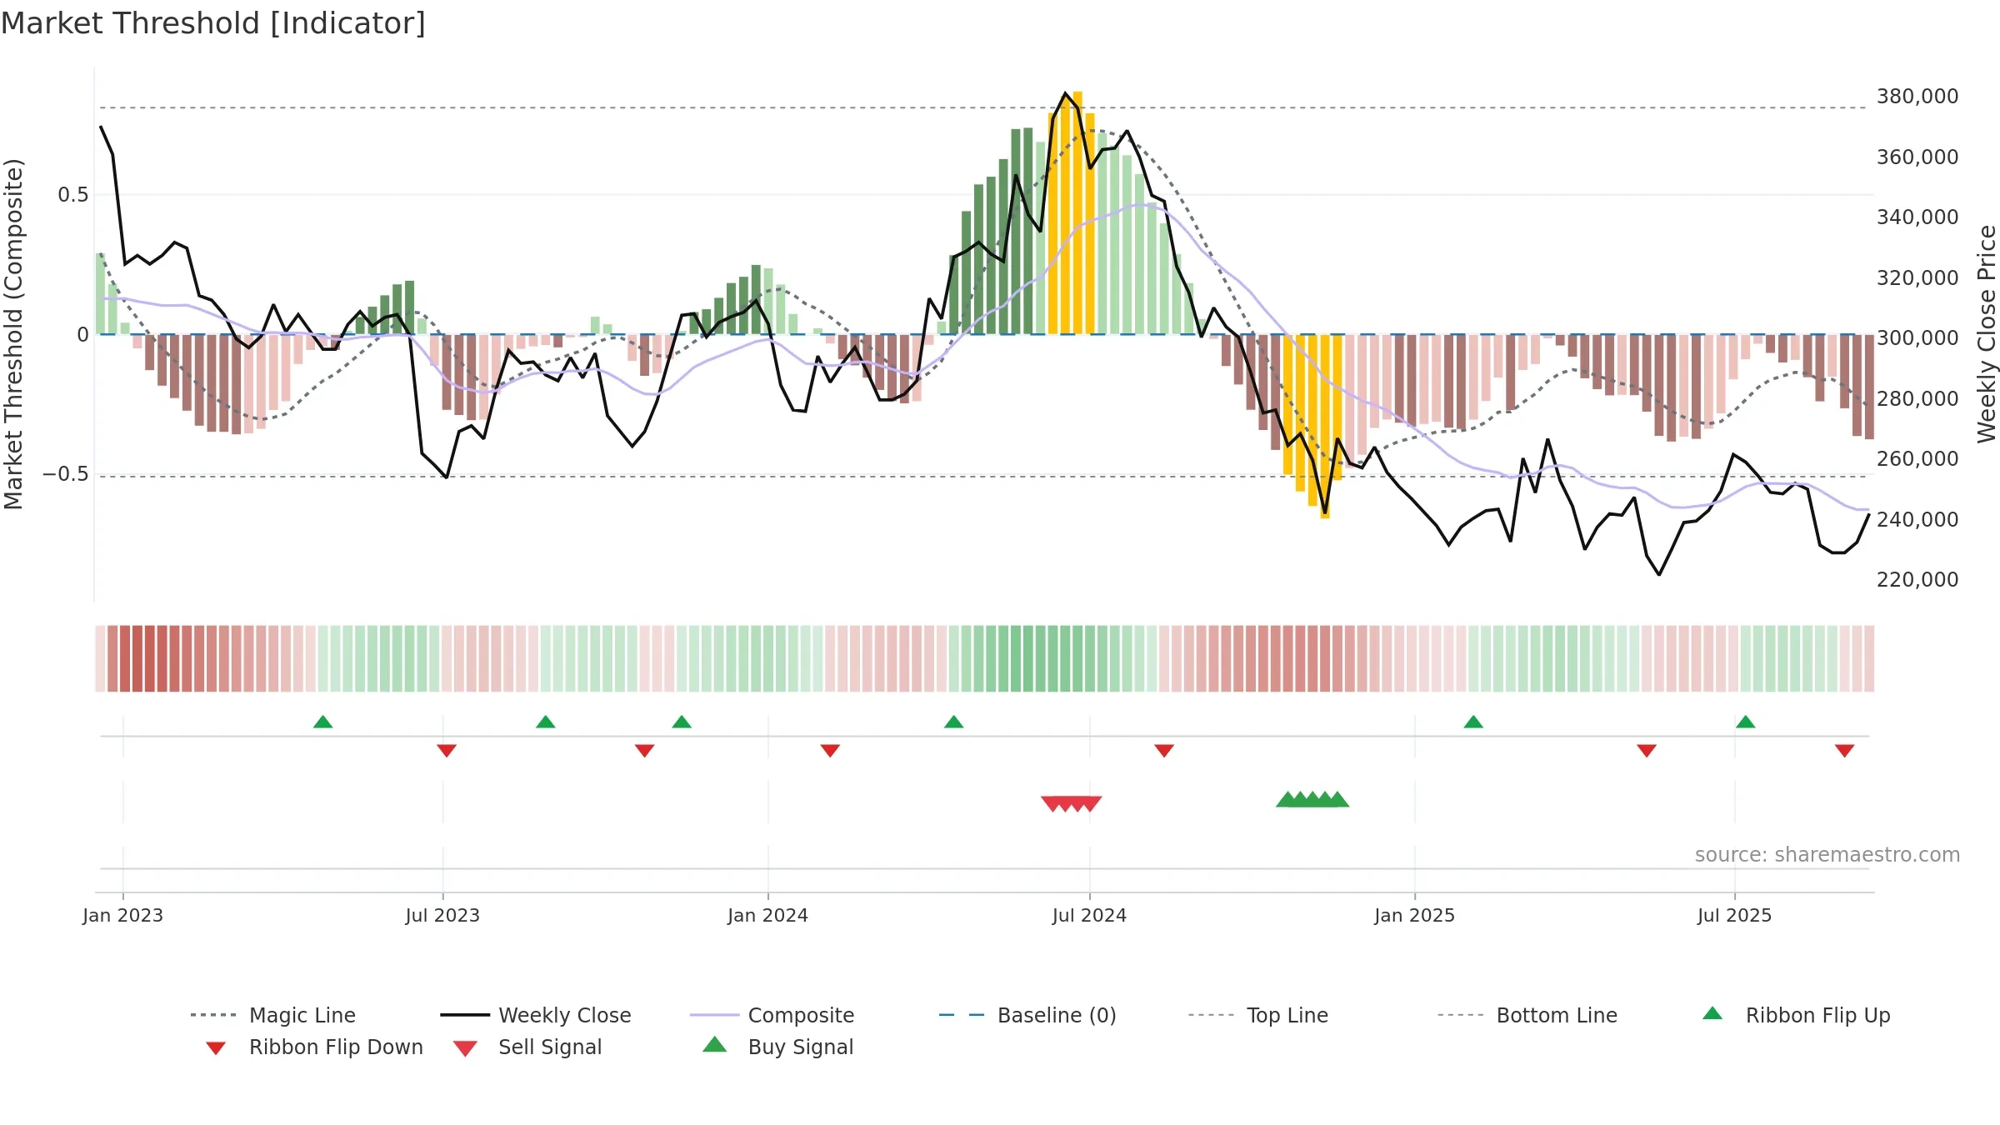The width and height of the screenshot is (2000, 1125).
Task: Click the dark red ribbon segment near Nov 2024
Action: click(x=1312, y=658)
